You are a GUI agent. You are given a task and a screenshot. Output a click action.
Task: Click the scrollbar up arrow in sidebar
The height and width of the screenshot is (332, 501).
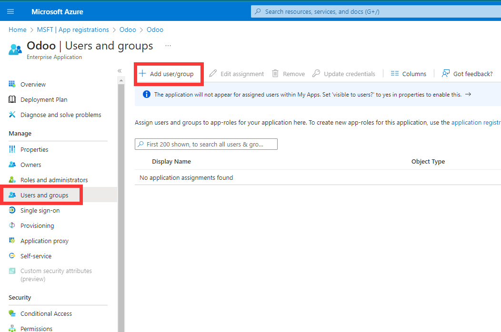121,80
